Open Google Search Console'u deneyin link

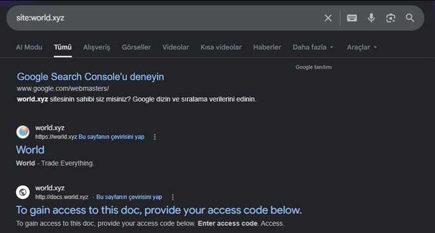pos(90,77)
